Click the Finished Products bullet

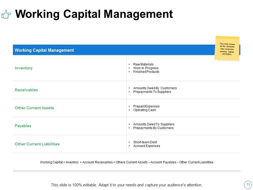click(146, 72)
